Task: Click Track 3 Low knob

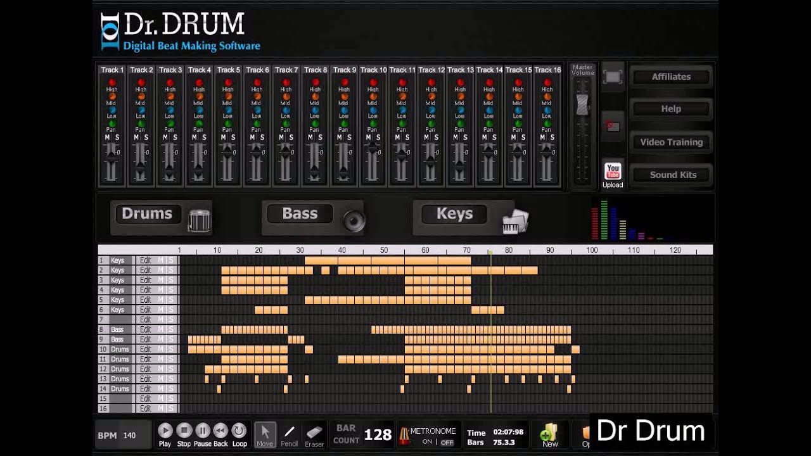Action: [170, 110]
